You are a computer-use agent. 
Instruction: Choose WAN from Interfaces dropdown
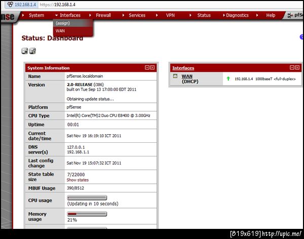click(73, 31)
